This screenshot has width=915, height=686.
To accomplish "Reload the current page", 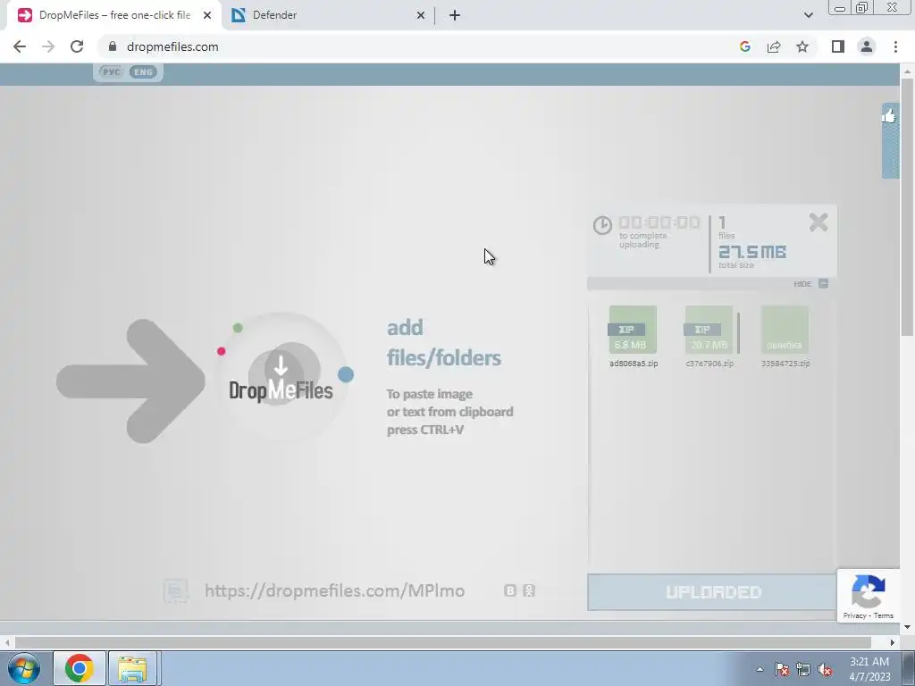I will (77, 46).
